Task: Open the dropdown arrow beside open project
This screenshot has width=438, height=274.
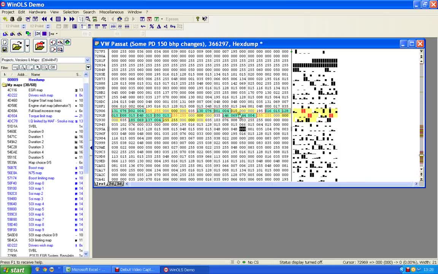Action: [x=27, y=46]
